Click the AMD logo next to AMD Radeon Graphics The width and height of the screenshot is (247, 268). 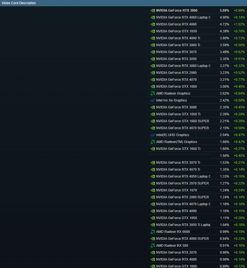[x=152, y=93]
